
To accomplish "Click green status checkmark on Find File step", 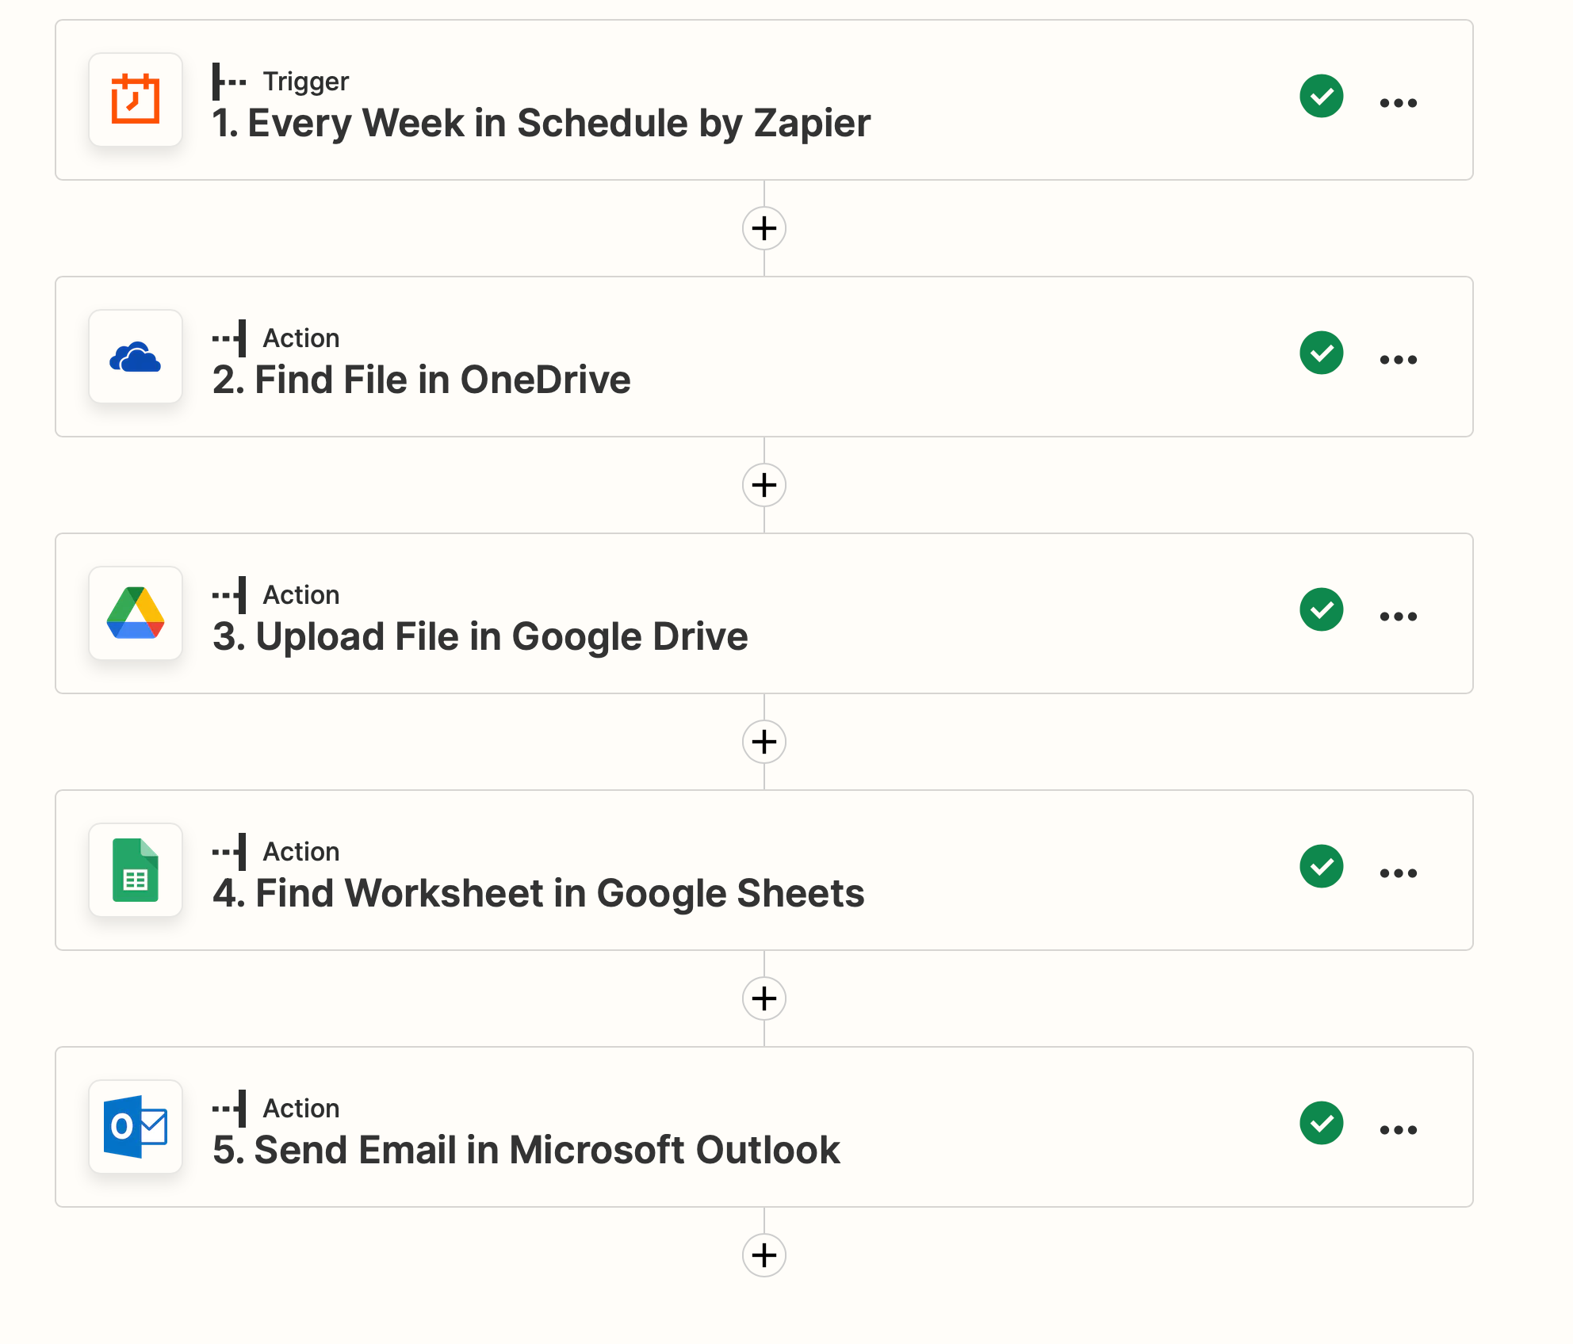I will pos(1322,353).
